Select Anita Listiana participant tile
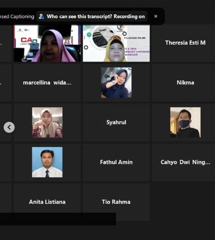This screenshot has width=215, height=240. pos(47,202)
